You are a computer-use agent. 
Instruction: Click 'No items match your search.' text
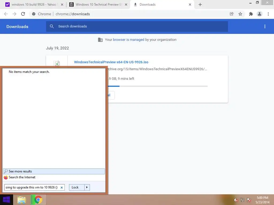[x=29, y=72]
